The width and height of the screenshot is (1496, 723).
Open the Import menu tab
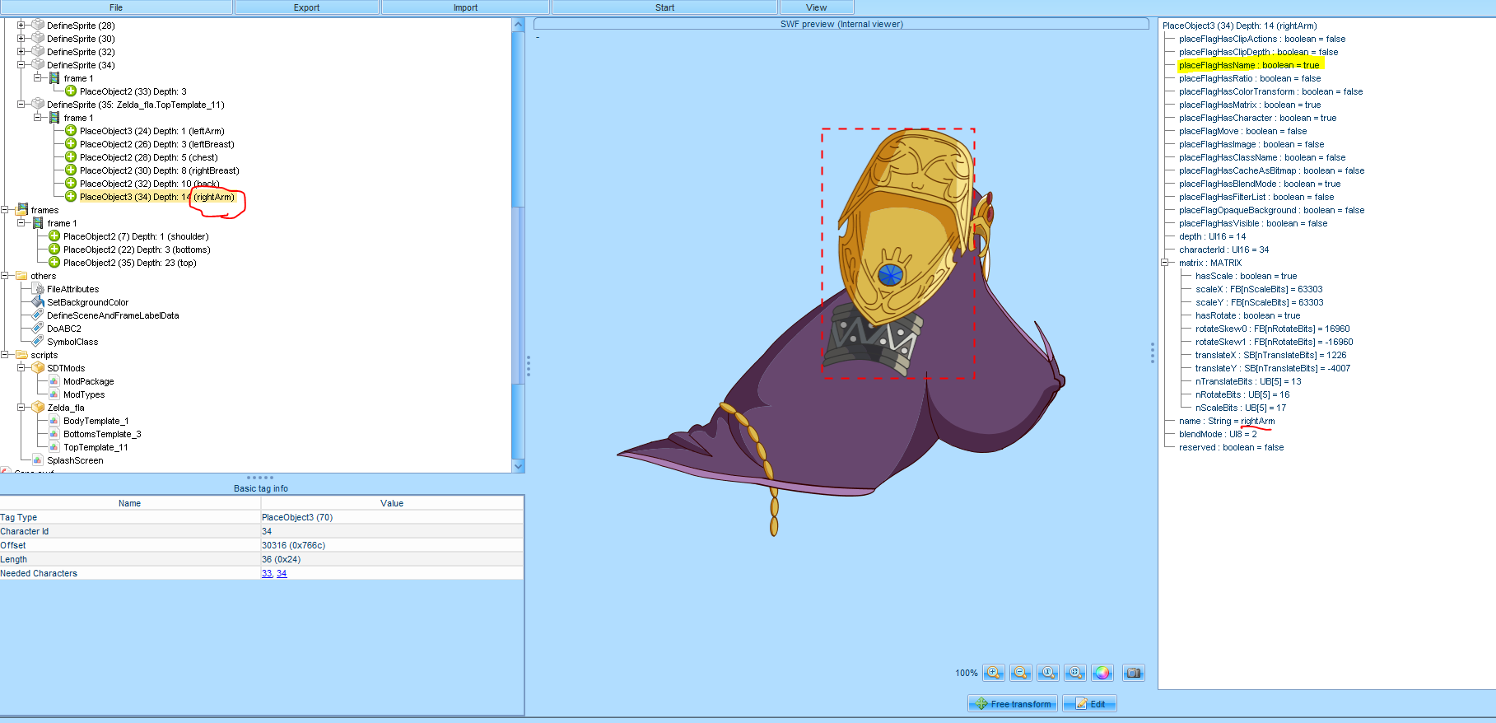coord(465,7)
